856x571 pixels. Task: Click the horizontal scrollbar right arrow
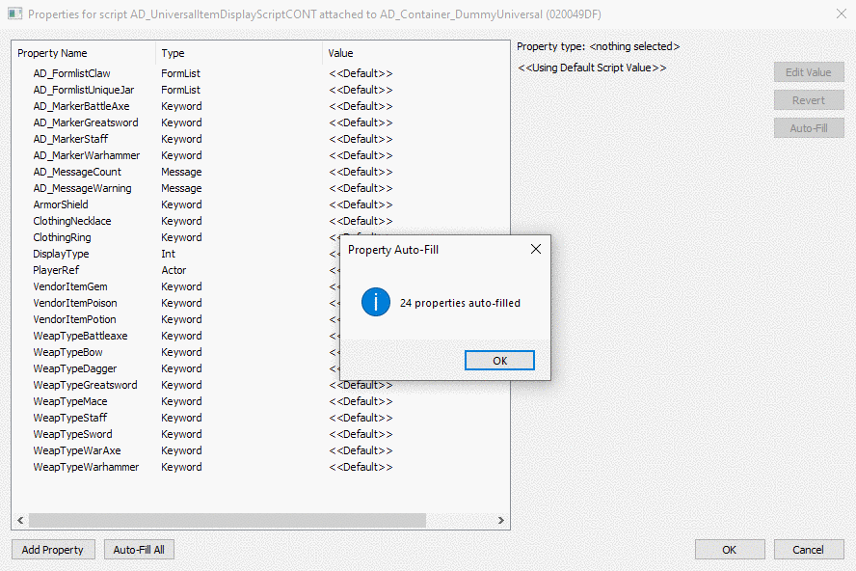501,520
